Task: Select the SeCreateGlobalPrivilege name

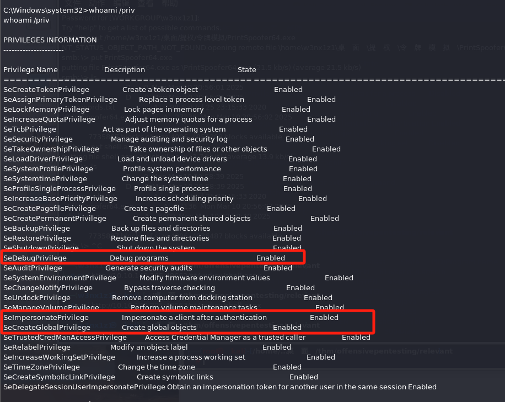Action: click(x=47, y=328)
